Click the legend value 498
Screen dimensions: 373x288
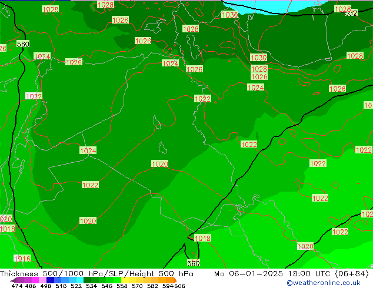click(46, 286)
